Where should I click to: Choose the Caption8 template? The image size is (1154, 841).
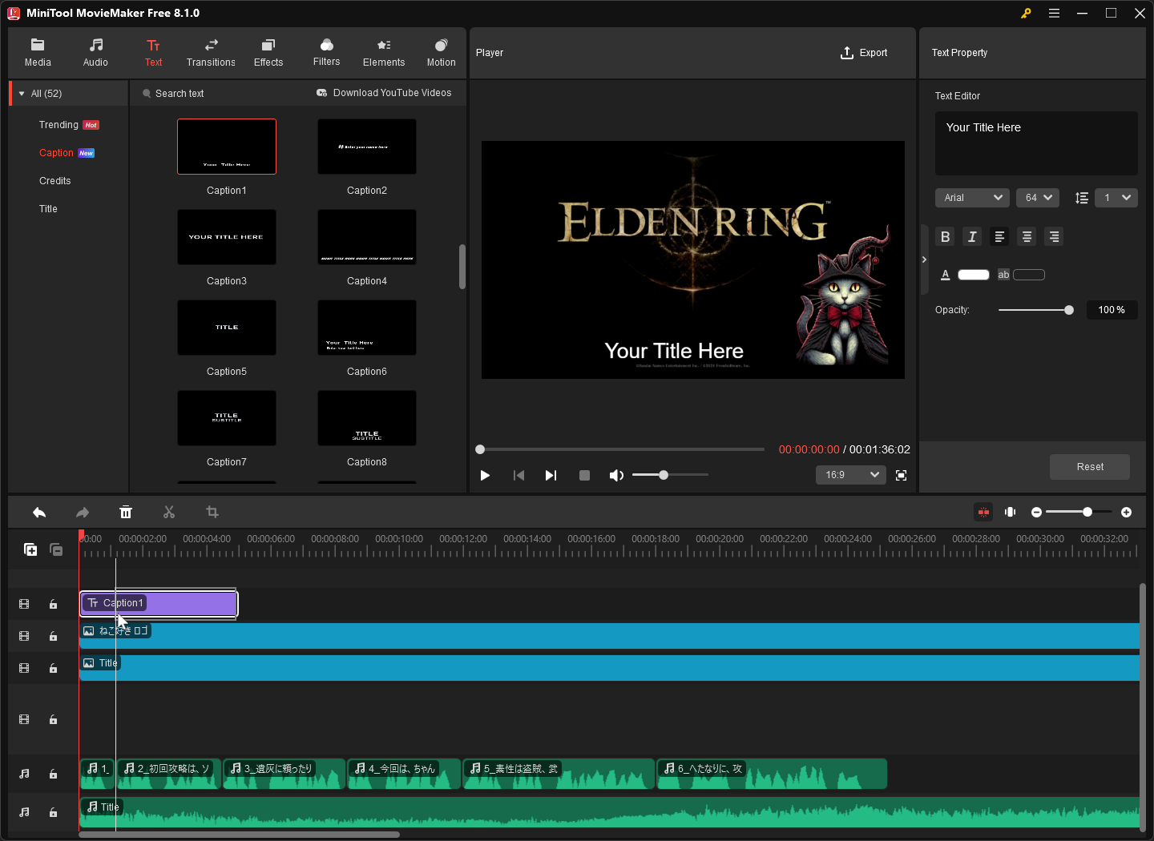pyautogui.click(x=367, y=418)
